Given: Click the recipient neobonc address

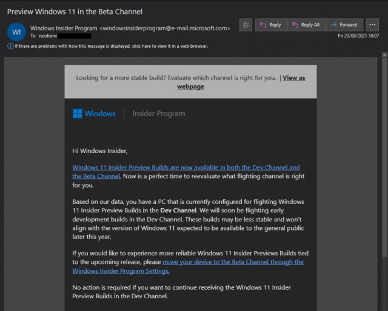Looking at the screenshot, I should point(65,36).
